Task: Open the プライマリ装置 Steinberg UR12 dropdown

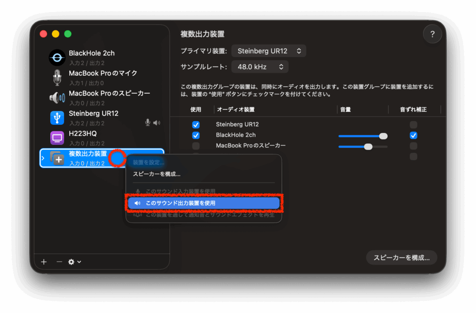Action: (x=269, y=51)
